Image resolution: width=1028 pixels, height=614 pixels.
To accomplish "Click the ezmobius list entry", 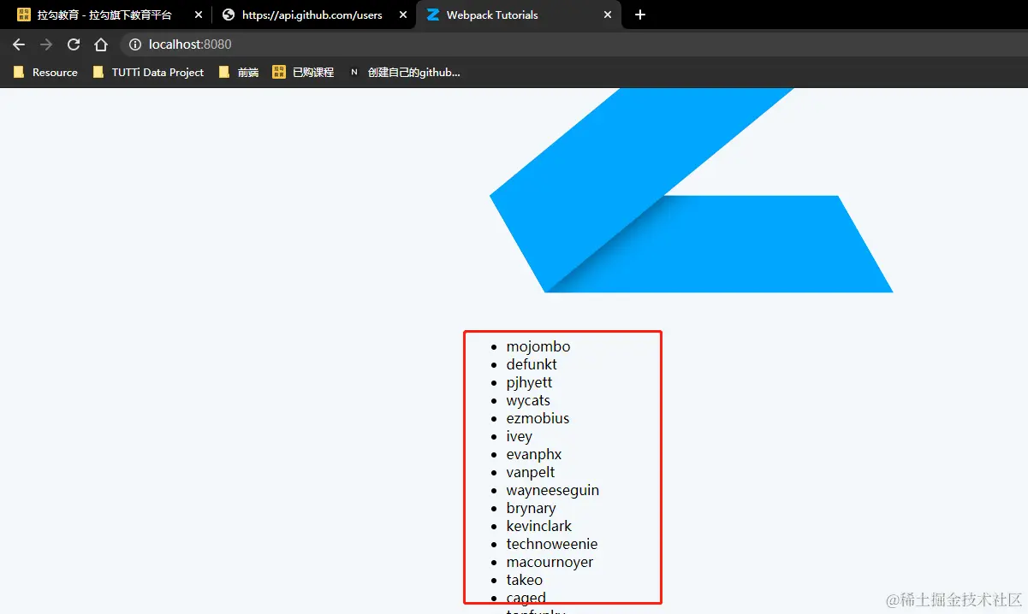I will 538,418.
